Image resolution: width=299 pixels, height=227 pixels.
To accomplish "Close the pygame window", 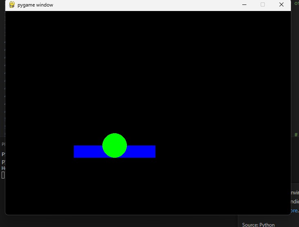I will [281, 4].
